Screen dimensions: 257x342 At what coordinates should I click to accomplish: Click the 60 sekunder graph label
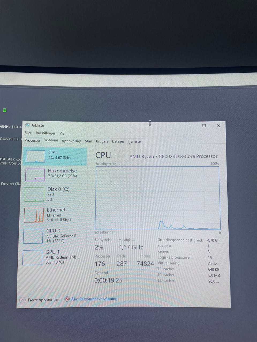(105, 232)
